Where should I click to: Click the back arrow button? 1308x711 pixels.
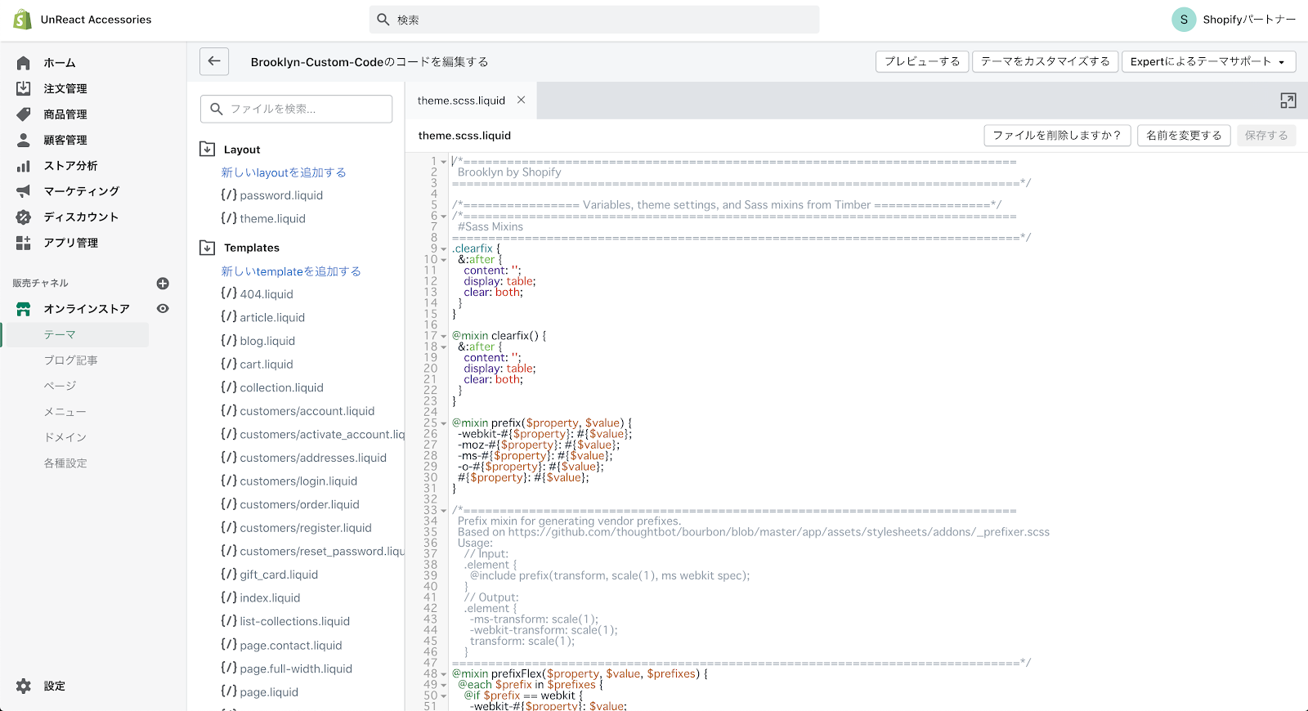point(214,61)
